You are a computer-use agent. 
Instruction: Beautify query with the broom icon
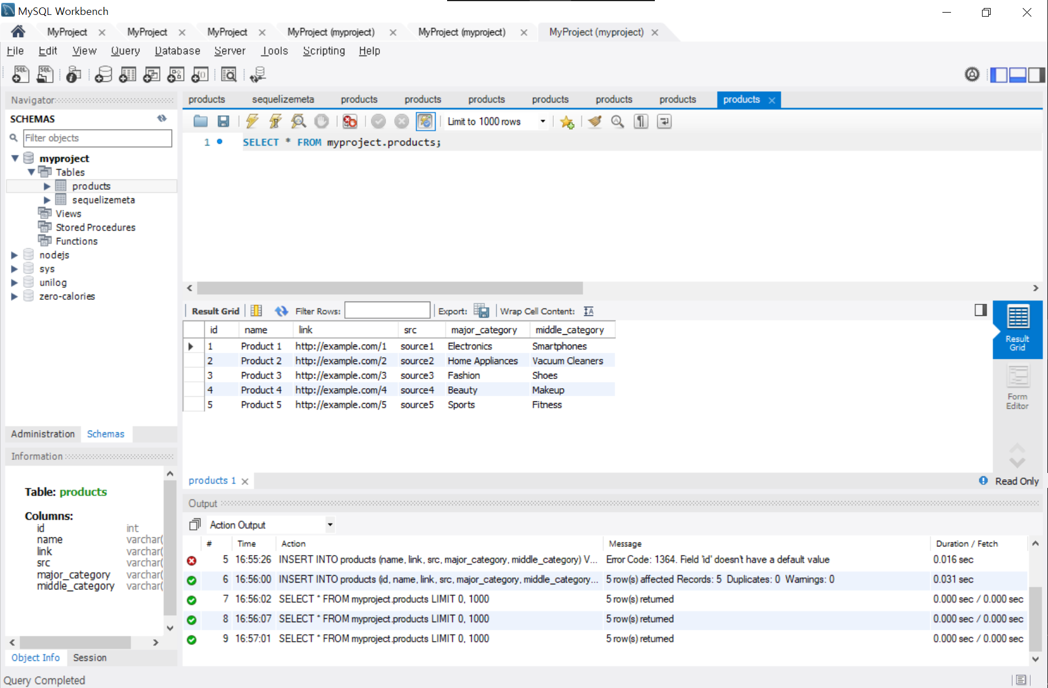pos(595,121)
